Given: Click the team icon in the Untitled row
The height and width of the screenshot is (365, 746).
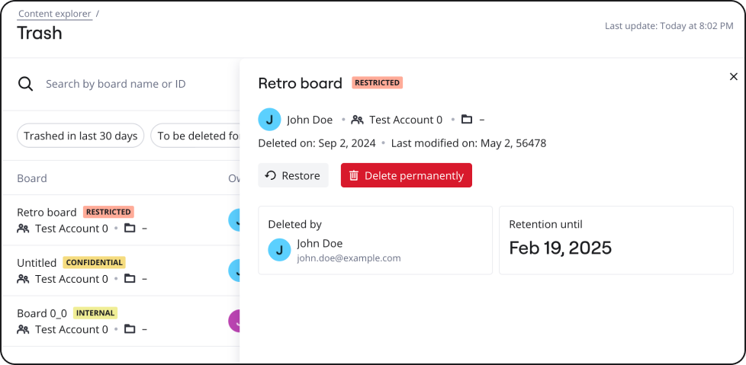Looking at the screenshot, I should pos(23,279).
